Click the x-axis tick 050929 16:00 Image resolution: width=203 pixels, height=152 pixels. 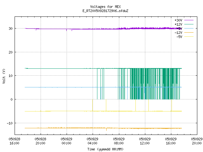click(171, 141)
